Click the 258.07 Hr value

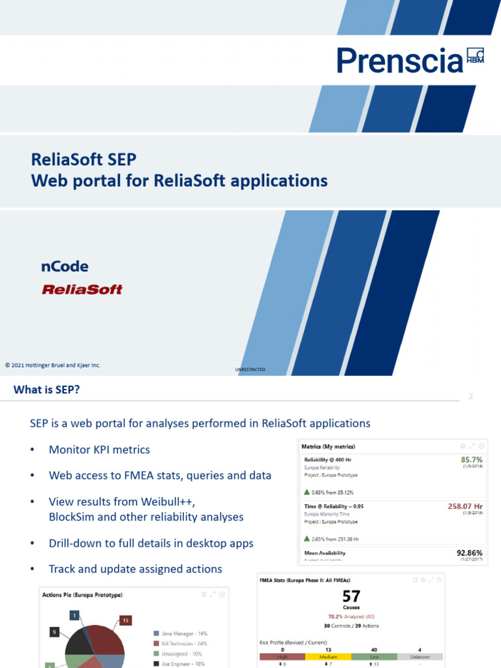(x=465, y=506)
